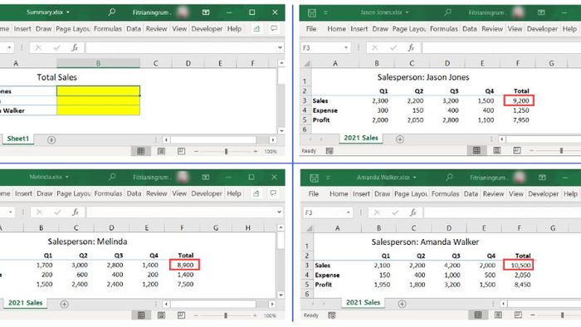The height and width of the screenshot is (327, 581).
Task: Open Formulas tab in Summary window
Action: [x=107, y=28]
